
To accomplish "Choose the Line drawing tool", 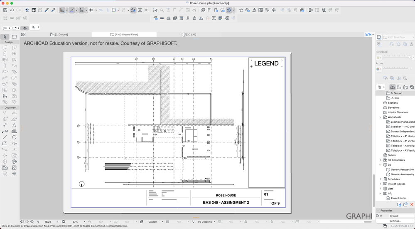I will tap(5, 137).
